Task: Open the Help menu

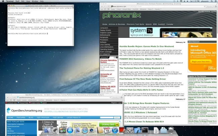Action: [x=42, y=1]
